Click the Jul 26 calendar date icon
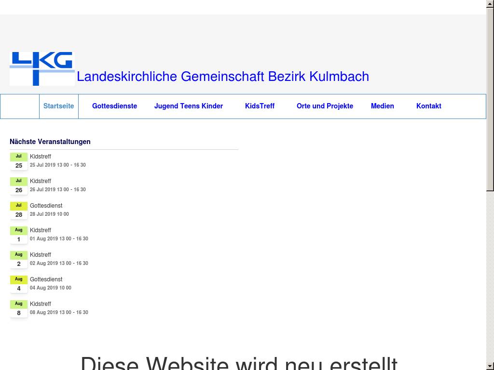 click(x=19, y=186)
